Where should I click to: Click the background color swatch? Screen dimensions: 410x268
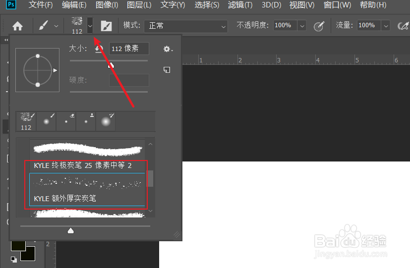(x=28, y=254)
